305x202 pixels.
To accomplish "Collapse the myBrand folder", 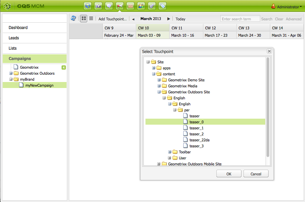I will [x=11, y=79].
